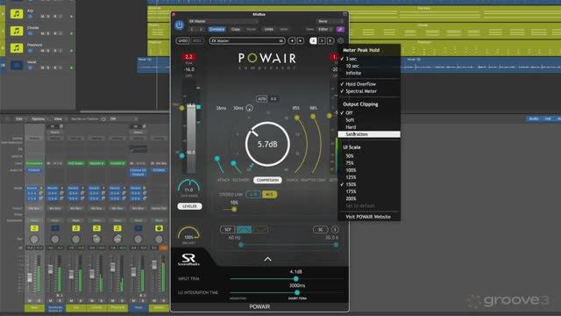The height and width of the screenshot is (316, 561).
Task: Click Audio filter button at mixer right
Action: point(534,118)
